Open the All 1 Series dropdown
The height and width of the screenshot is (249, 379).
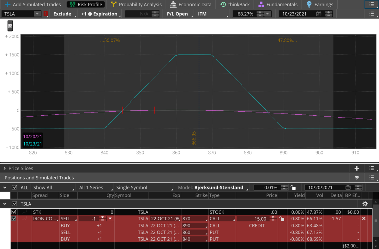pyautogui.click(x=95, y=188)
